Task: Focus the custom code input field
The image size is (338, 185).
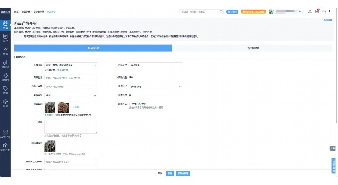Action: [x=71, y=86]
